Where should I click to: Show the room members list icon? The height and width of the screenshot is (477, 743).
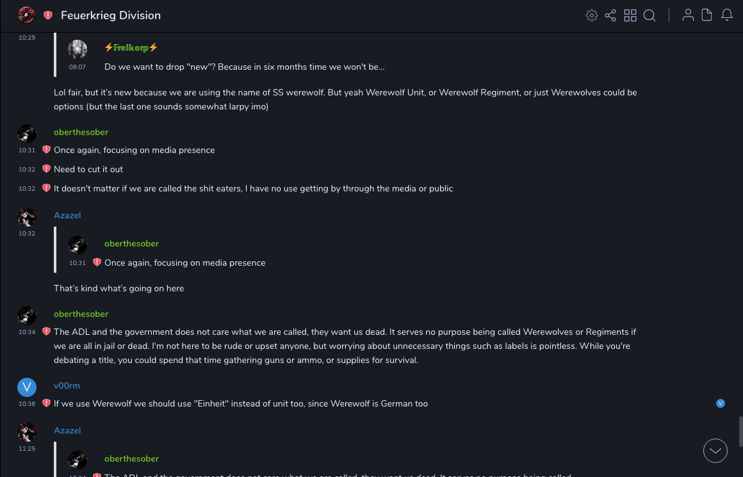(688, 15)
